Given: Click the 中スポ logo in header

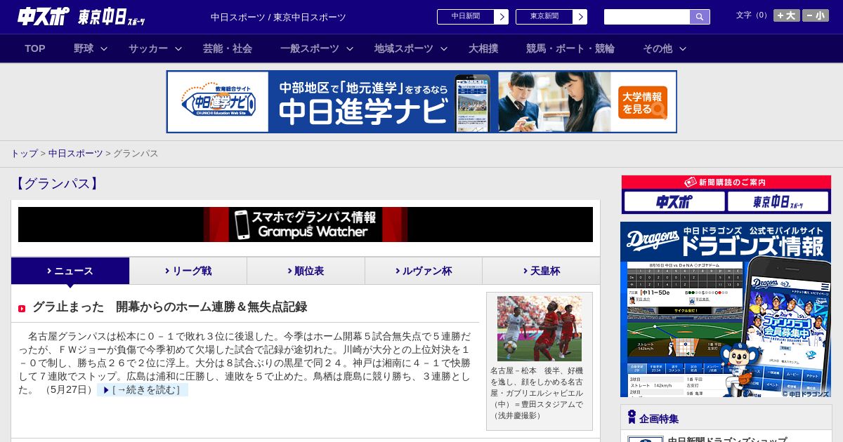Looking at the screenshot, I should coord(44,17).
